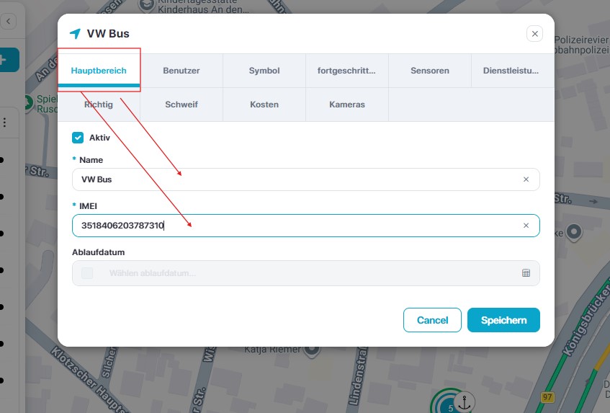Click the navigation arrow icon beside VW Bus
This screenshot has width=610, height=413.
tap(75, 34)
